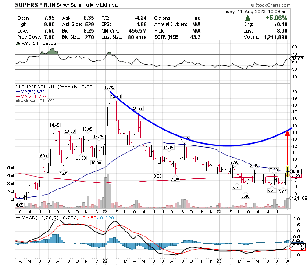Click the 13.85 price label

pyautogui.click(x=87, y=129)
